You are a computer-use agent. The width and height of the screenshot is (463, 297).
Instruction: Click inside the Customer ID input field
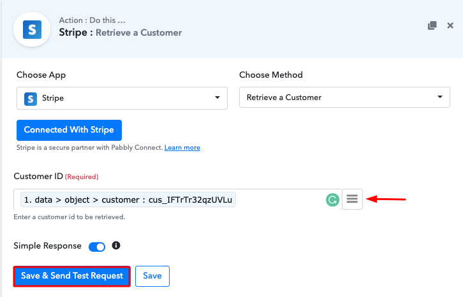[x=177, y=199]
